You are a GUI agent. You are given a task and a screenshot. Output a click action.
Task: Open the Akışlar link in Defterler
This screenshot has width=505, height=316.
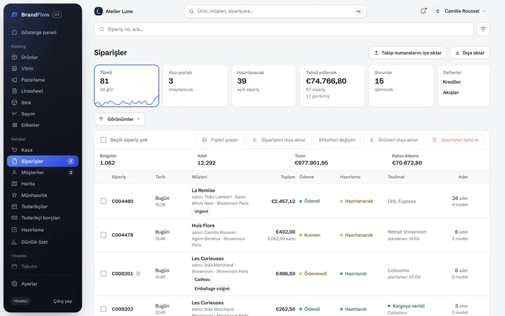(x=451, y=93)
